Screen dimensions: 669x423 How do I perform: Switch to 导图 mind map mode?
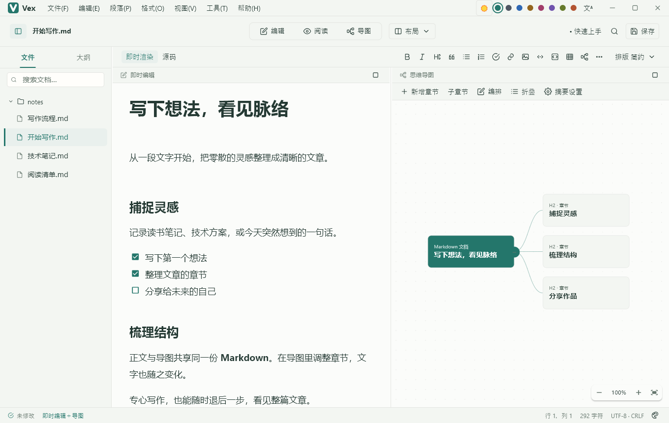pyautogui.click(x=359, y=31)
